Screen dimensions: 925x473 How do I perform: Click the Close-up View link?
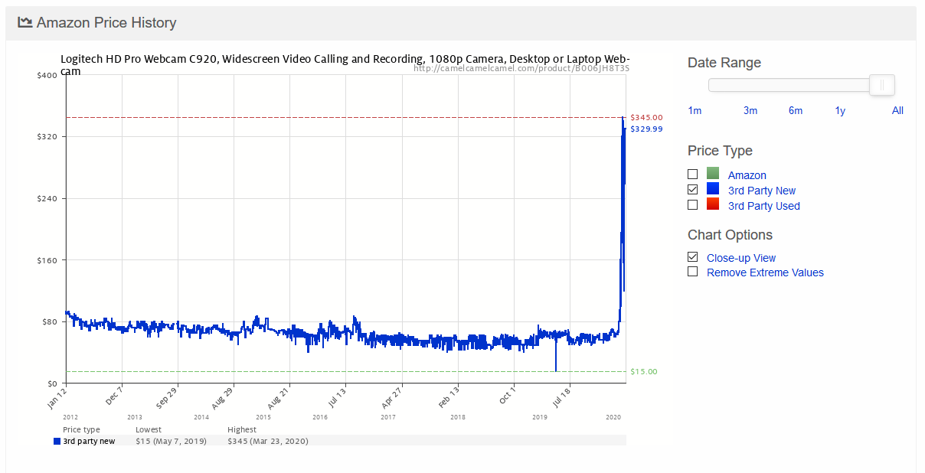[741, 258]
